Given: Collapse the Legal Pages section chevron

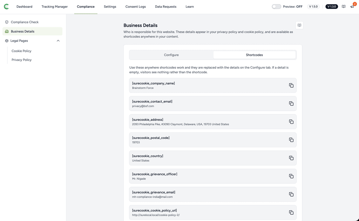Looking at the screenshot, I should pos(58,41).
